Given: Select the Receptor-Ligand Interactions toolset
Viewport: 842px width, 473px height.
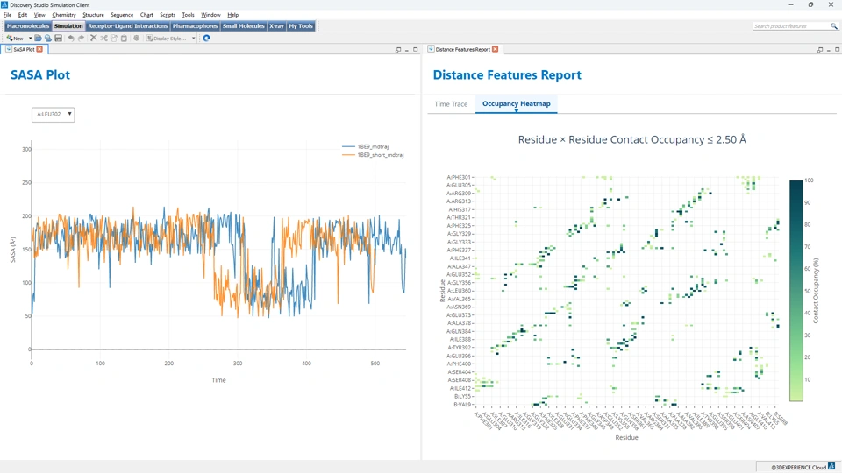Looking at the screenshot, I should click(127, 26).
